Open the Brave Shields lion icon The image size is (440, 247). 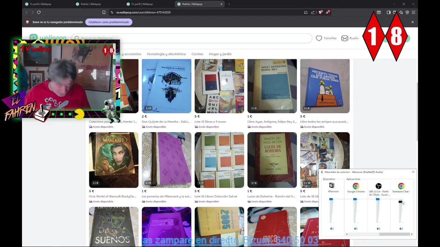point(320,12)
